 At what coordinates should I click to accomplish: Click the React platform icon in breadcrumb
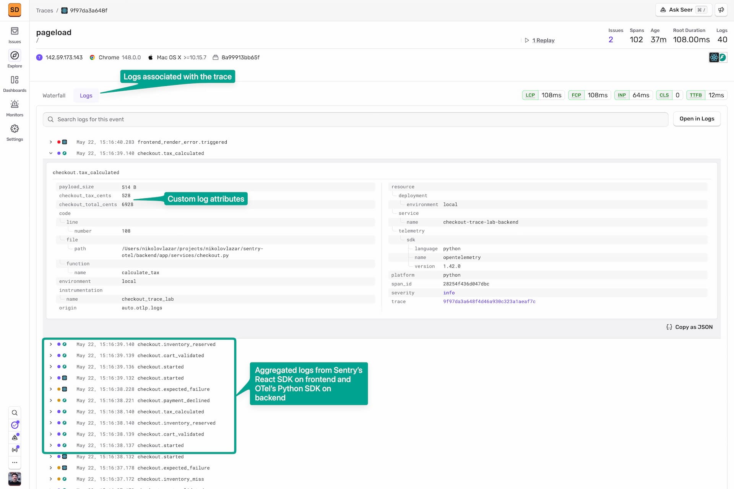65,10
